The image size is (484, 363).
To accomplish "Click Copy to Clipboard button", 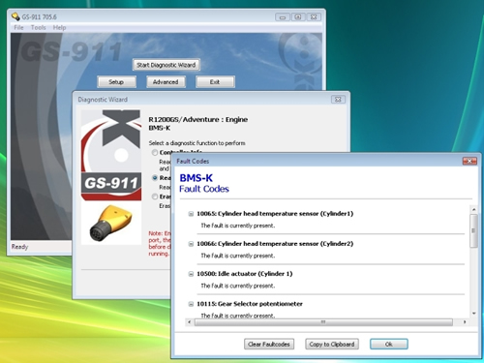I will 332,345.
